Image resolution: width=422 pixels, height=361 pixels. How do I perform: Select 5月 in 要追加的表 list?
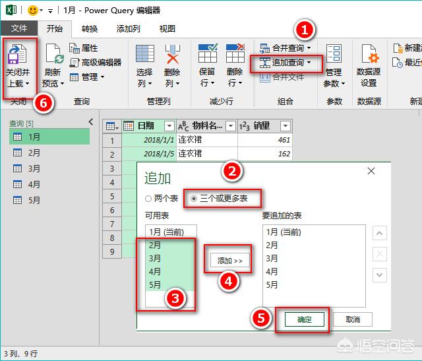[314, 284]
